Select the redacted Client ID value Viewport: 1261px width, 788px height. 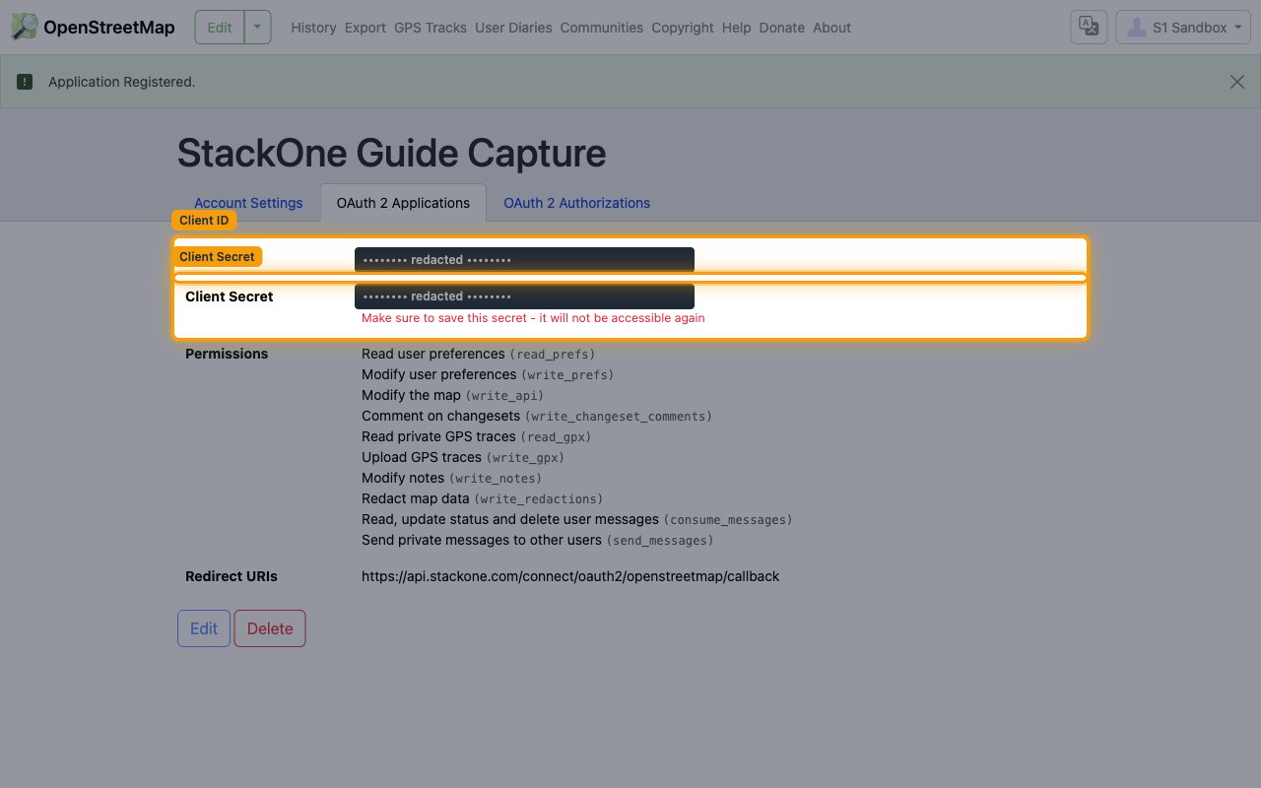[x=524, y=260]
